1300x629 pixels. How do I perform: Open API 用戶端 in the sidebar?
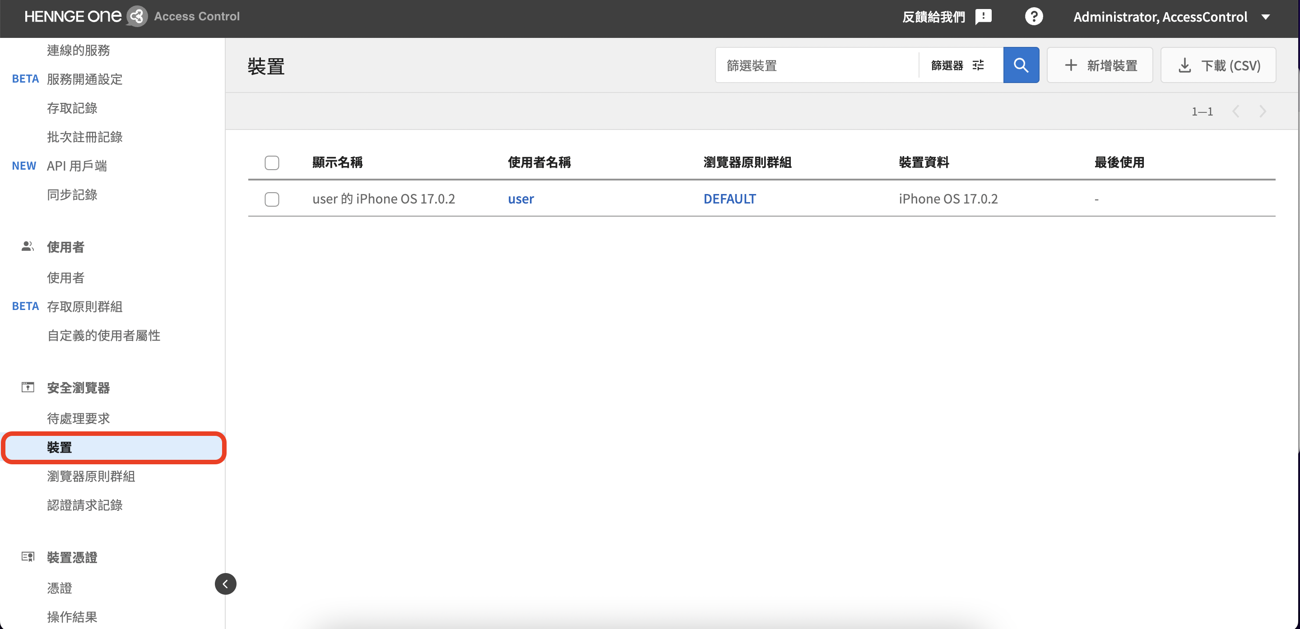click(77, 166)
